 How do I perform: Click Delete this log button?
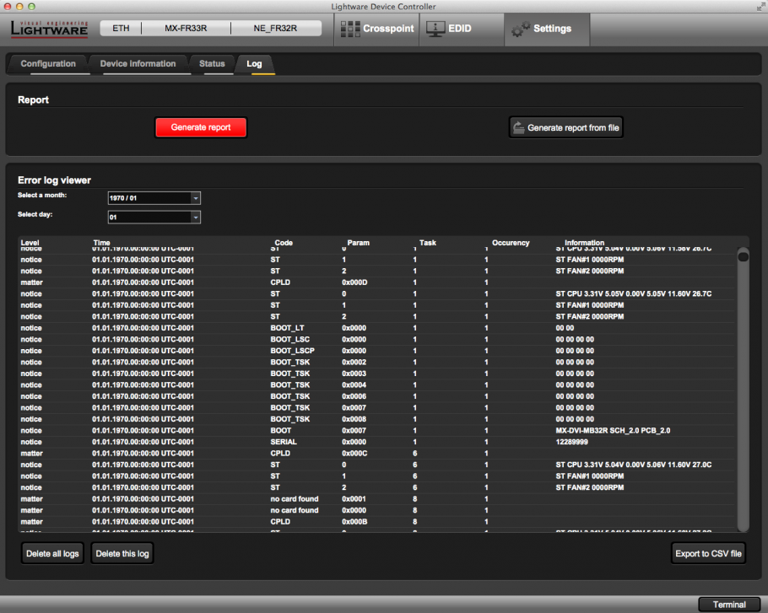click(122, 553)
